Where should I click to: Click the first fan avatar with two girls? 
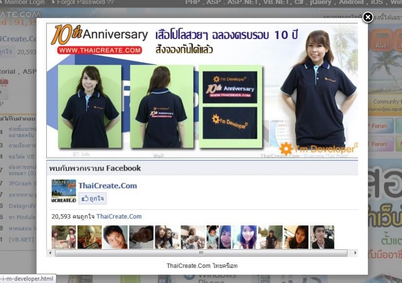64,237
